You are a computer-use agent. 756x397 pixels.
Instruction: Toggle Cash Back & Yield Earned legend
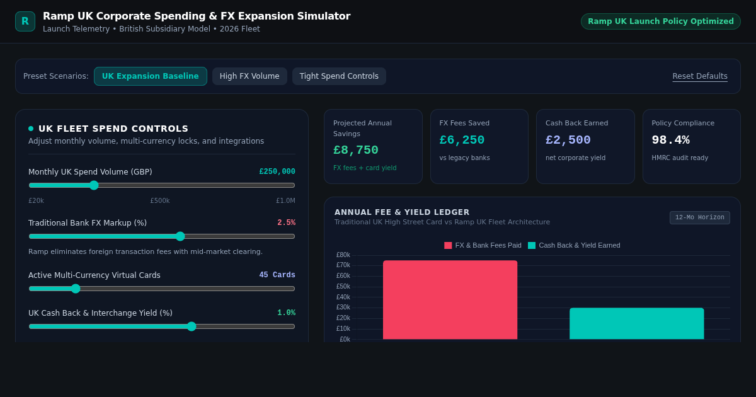(x=574, y=245)
